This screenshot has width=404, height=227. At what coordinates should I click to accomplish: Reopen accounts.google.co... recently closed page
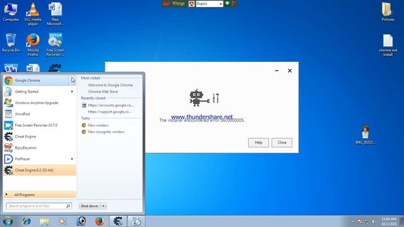[110, 105]
